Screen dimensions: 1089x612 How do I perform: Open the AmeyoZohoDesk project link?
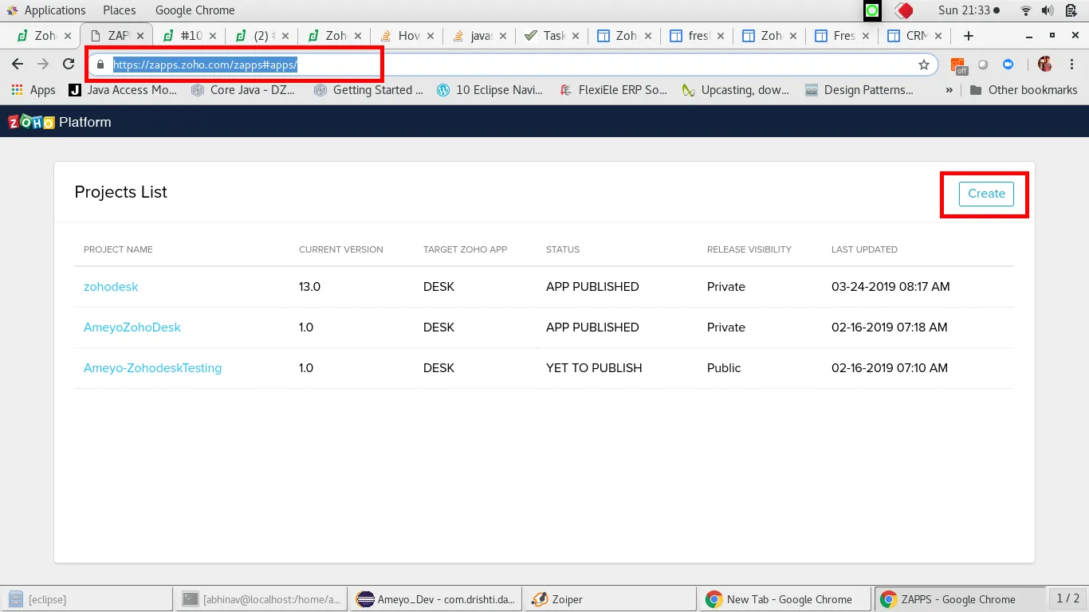pyautogui.click(x=132, y=328)
